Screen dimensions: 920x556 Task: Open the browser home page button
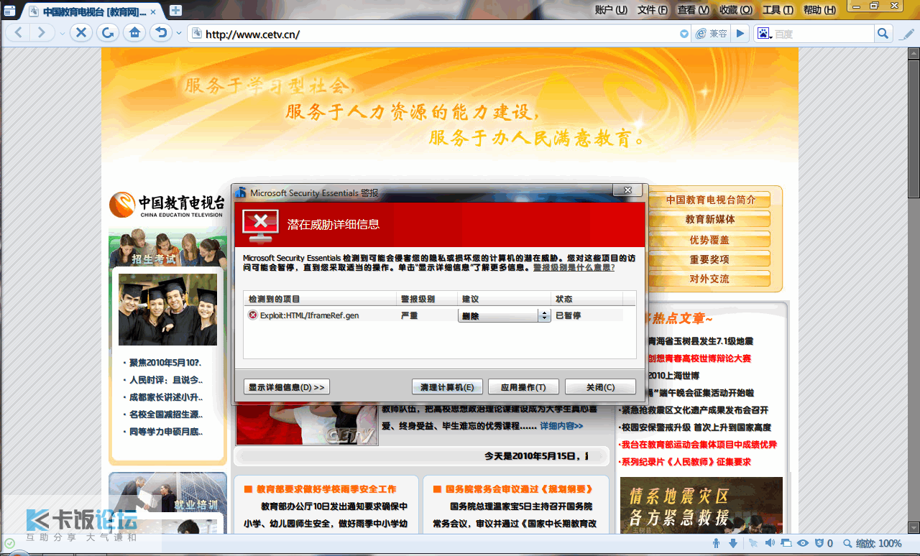[x=133, y=33]
